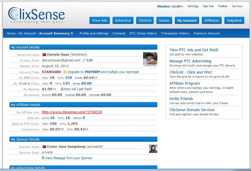Click the commissions total $0.4254

tap(81, 129)
